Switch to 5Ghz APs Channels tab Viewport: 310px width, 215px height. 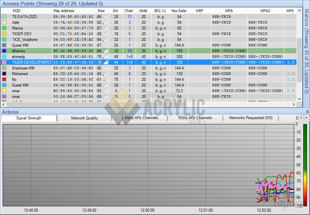click(195, 118)
